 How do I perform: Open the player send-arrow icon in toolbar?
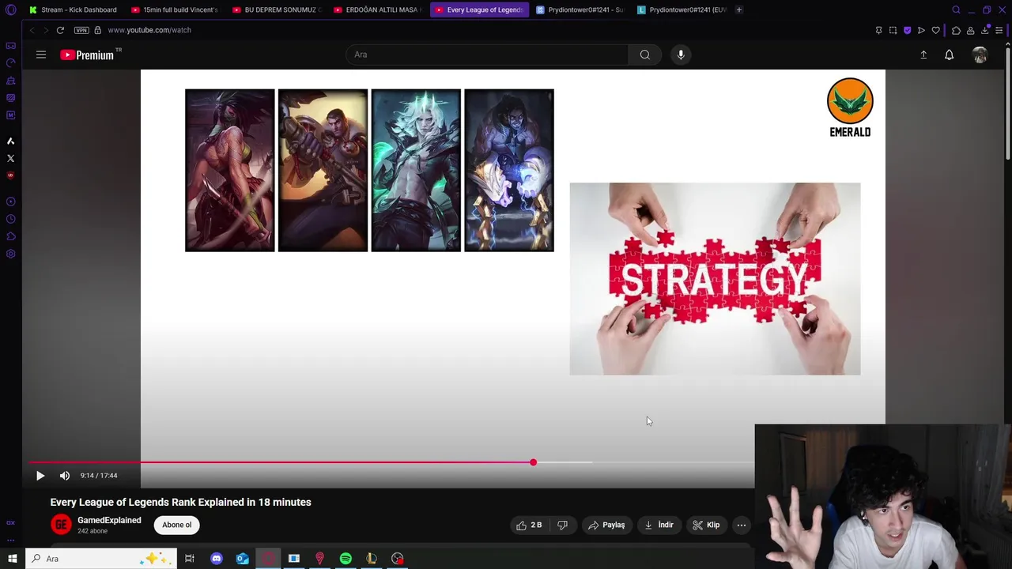[921, 30]
